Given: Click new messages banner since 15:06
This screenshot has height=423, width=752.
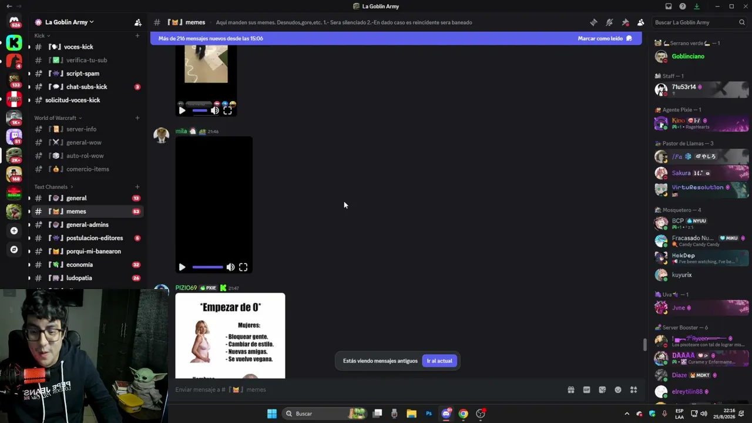Looking at the screenshot, I should [x=396, y=38].
